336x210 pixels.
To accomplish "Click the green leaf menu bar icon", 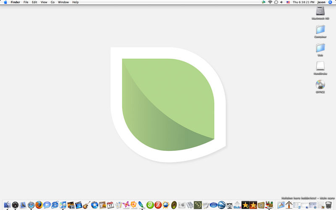I will tap(264, 2).
